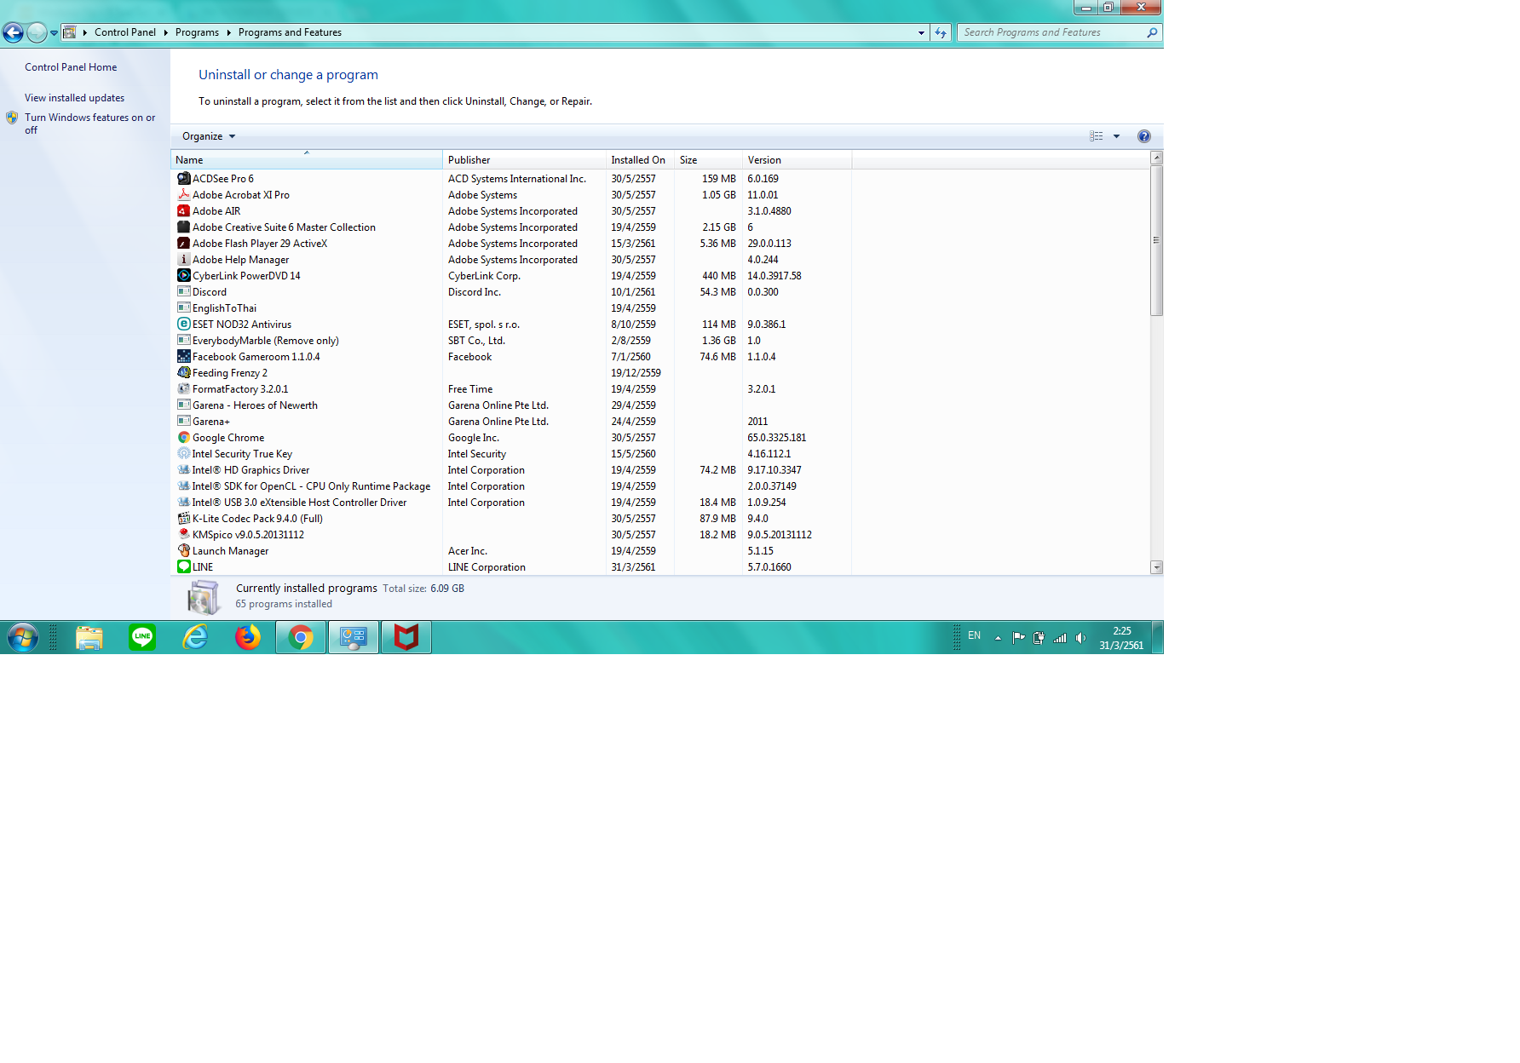Select Garena - Heroes of Newerth entry
Screen dimensions: 1520x1063
click(511, 405)
